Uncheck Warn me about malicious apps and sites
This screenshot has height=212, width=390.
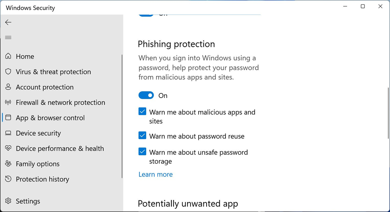[x=142, y=111]
